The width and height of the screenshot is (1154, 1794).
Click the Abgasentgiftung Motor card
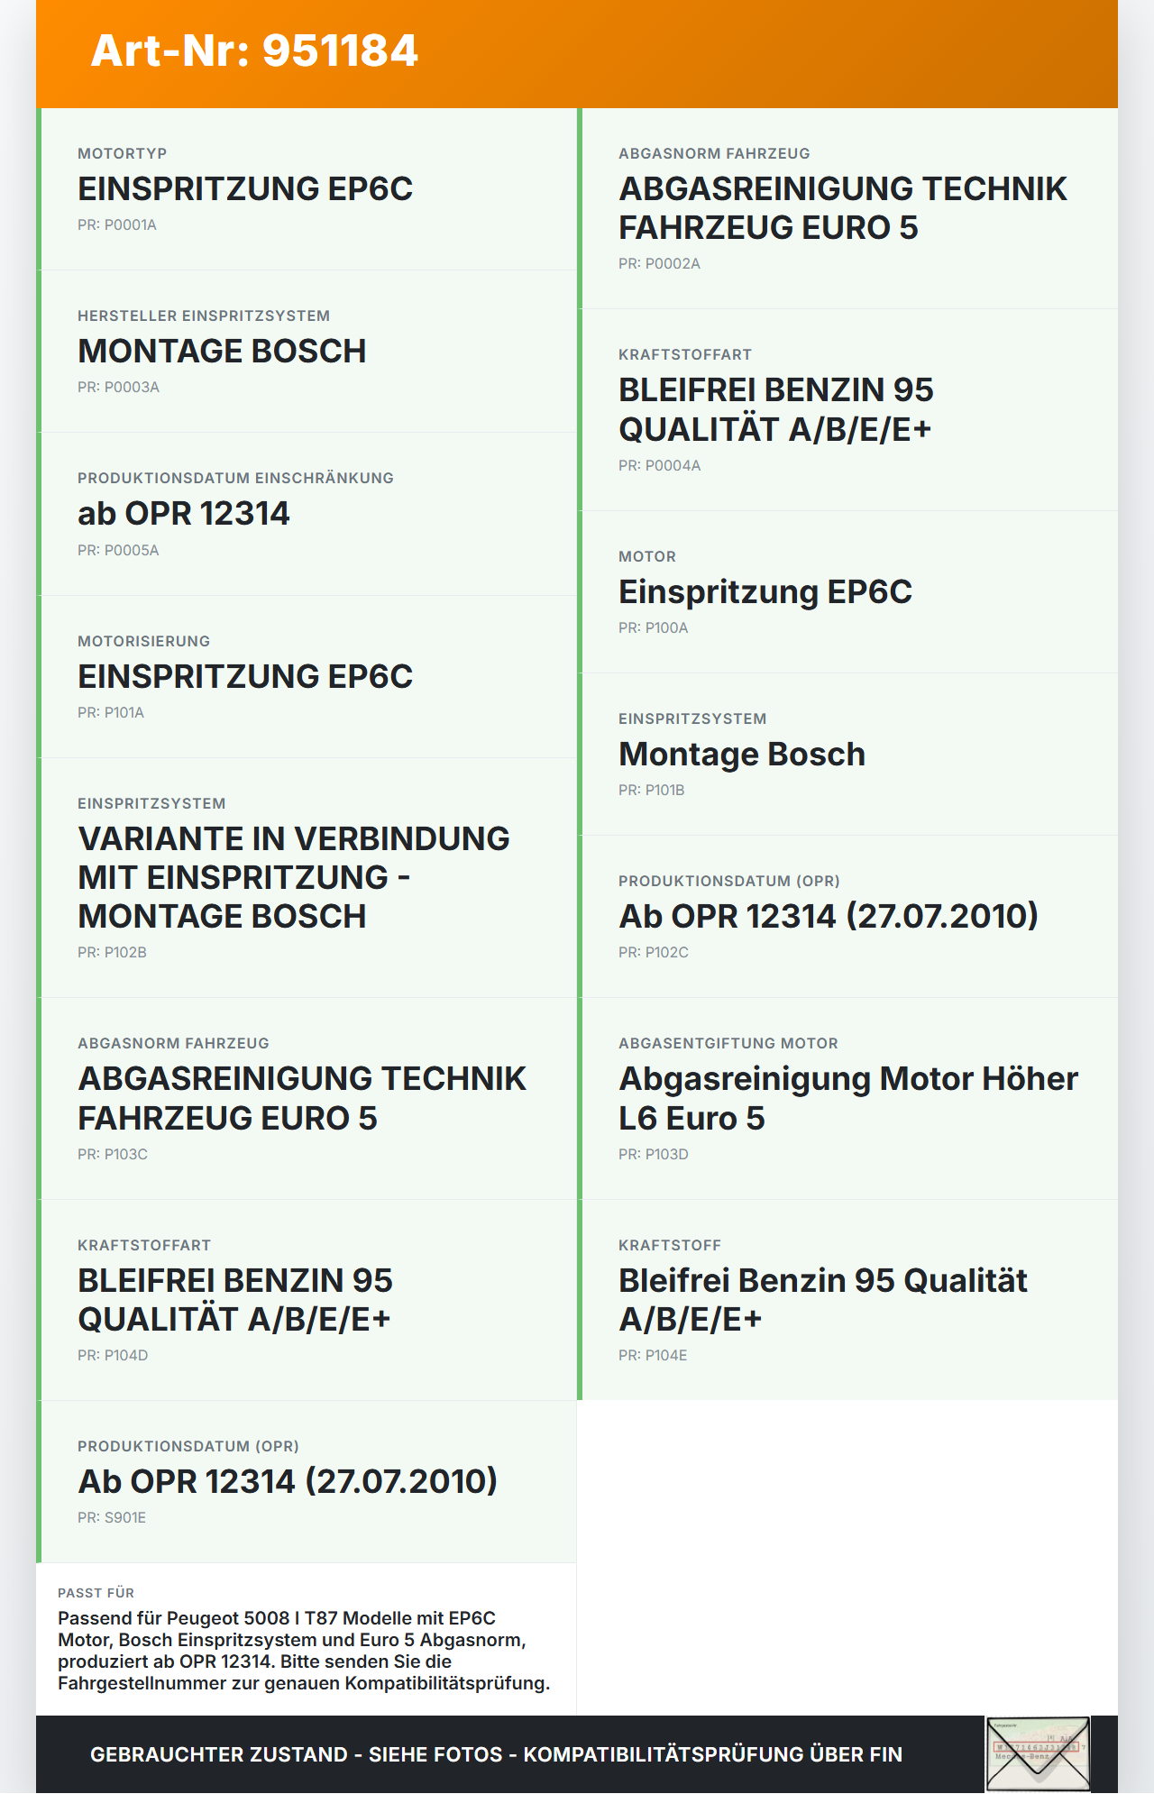point(847,1098)
